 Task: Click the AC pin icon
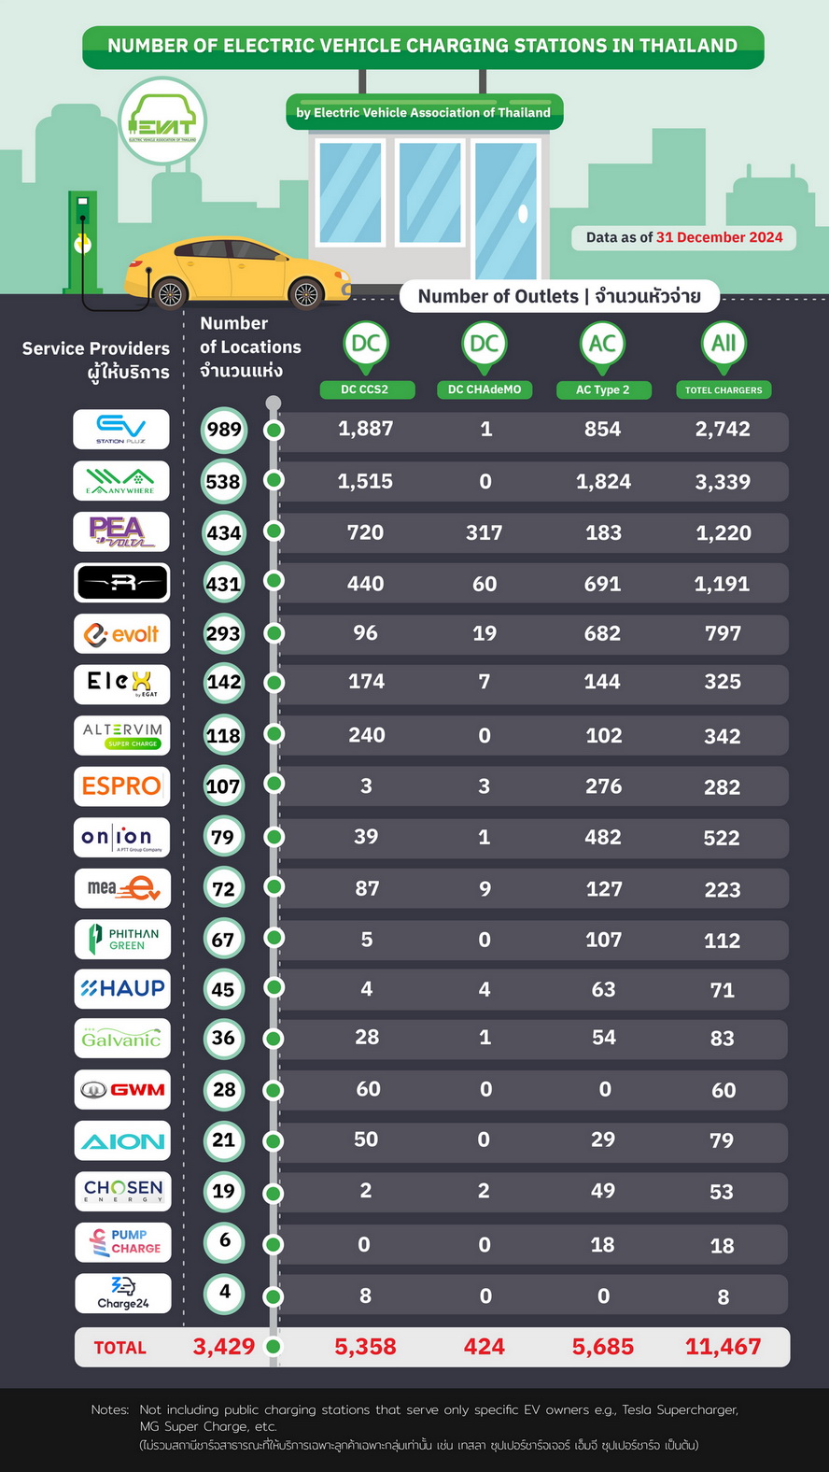(602, 345)
